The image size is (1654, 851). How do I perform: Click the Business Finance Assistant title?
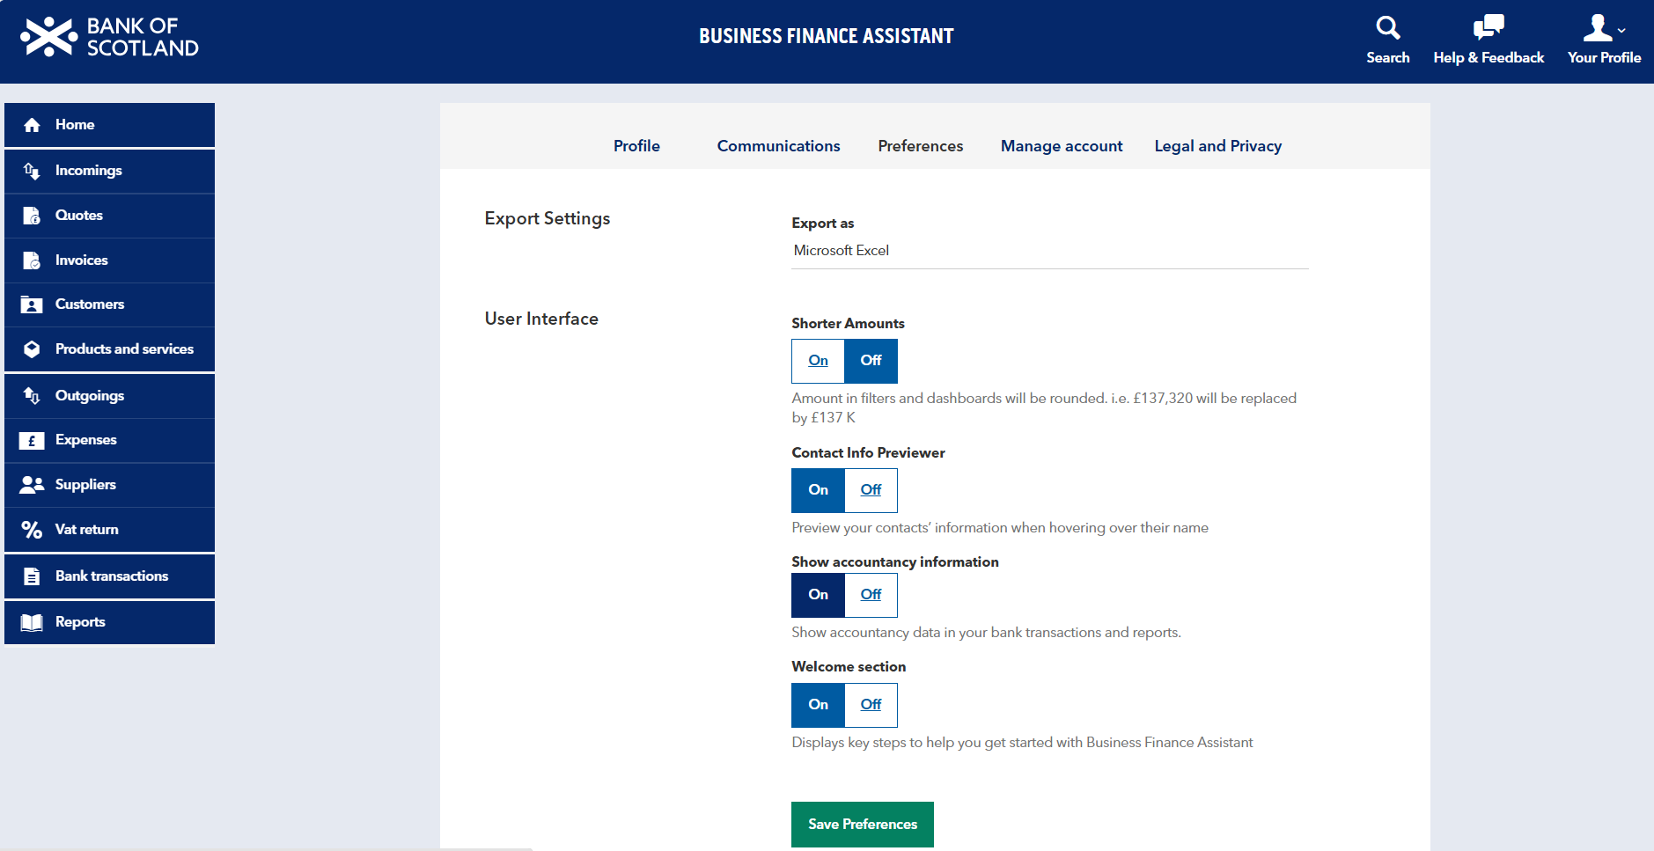(x=827, y=36)
